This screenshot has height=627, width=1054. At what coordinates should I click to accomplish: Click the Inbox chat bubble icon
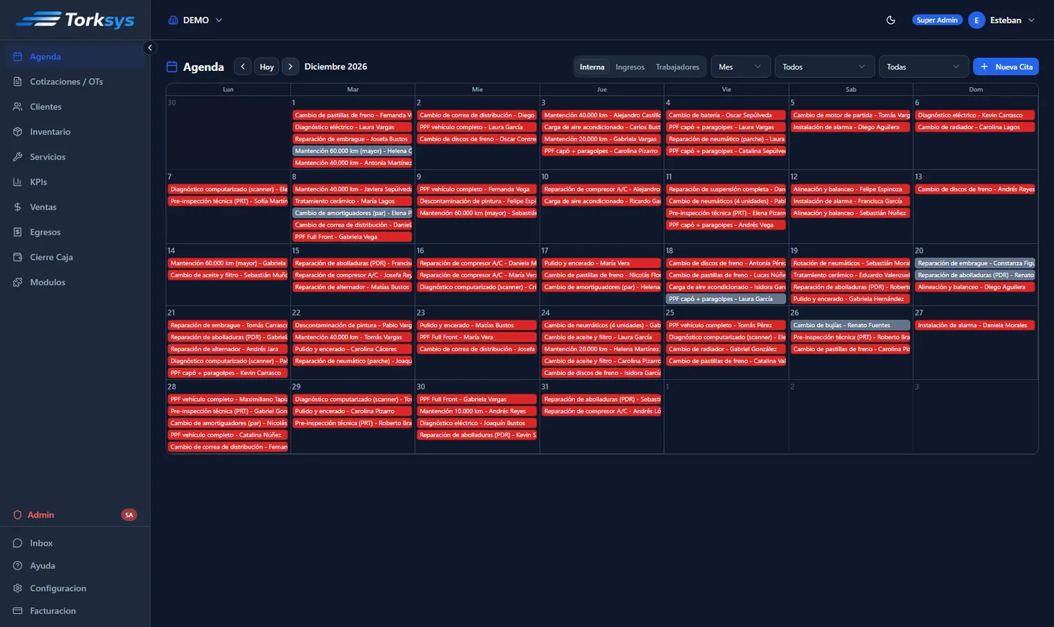[18, 543]
